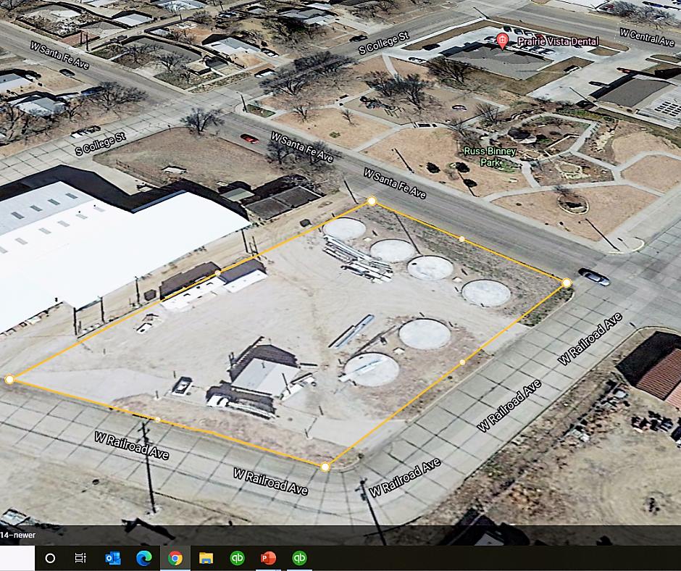Select the polygon's leftmost corner vertex
The width and height of the screenshot is (681, 571).
click(9, 379)
